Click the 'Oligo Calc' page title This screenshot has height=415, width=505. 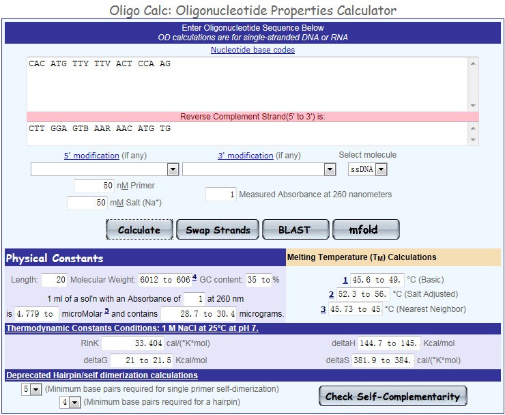(x=252, y=11)
